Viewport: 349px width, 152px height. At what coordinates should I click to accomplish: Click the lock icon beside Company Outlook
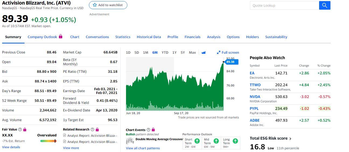[61, 36]
